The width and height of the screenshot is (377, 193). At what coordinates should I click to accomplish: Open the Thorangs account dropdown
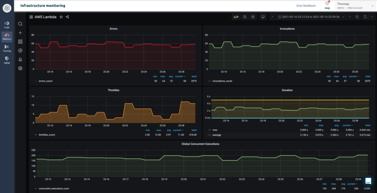click(x=355, y=6)
